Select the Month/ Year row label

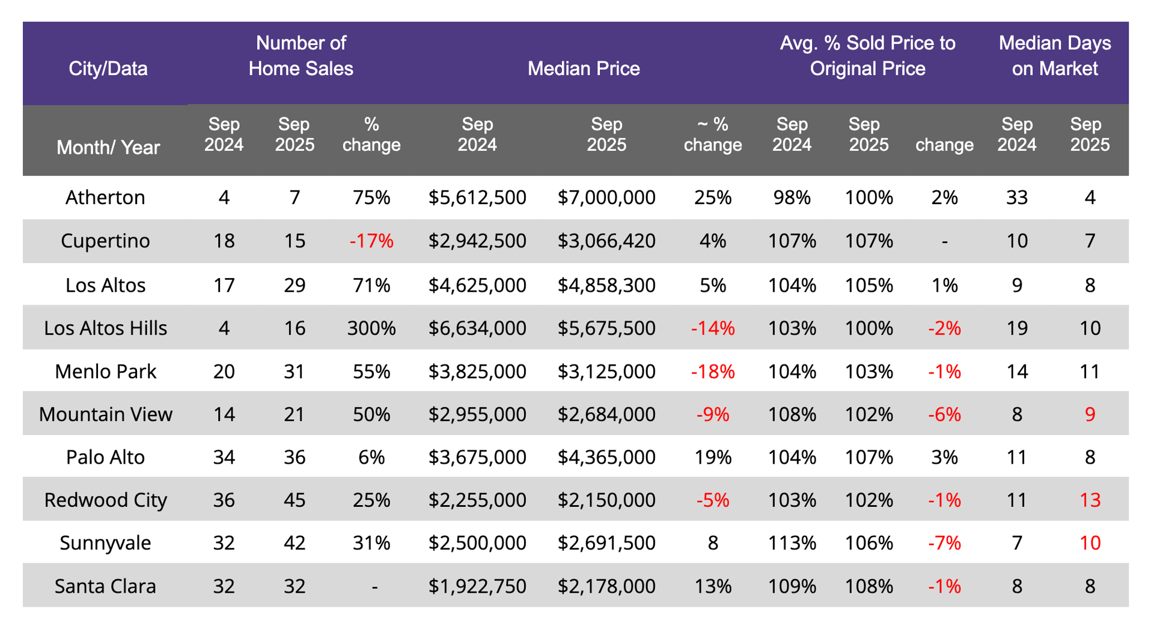tap(108, 147)
